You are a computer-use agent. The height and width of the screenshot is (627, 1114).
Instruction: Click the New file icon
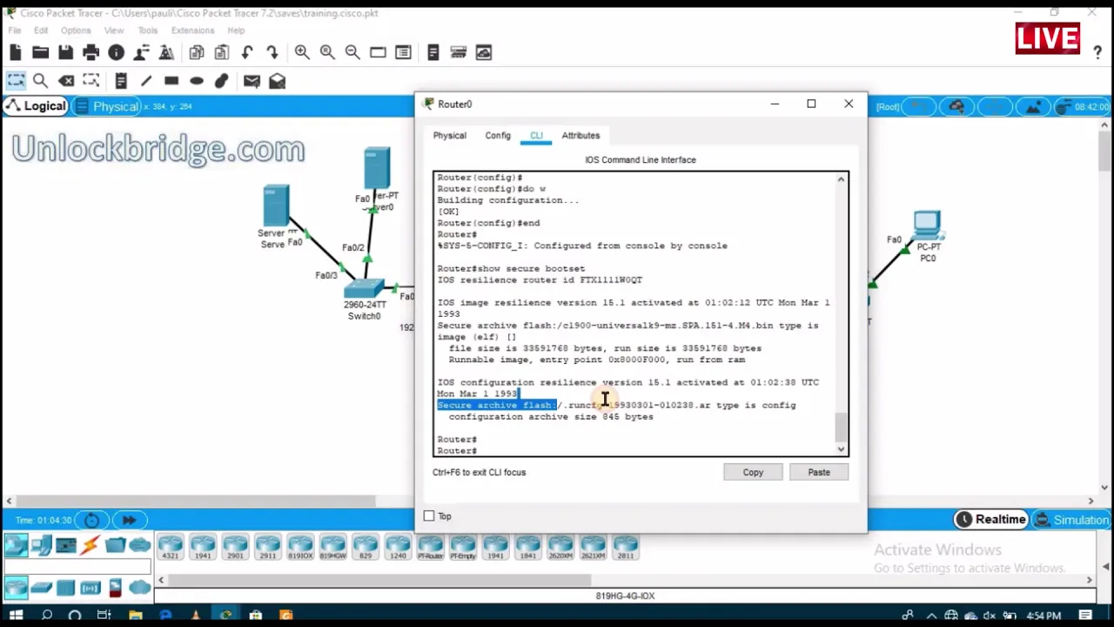pos(15,52)
